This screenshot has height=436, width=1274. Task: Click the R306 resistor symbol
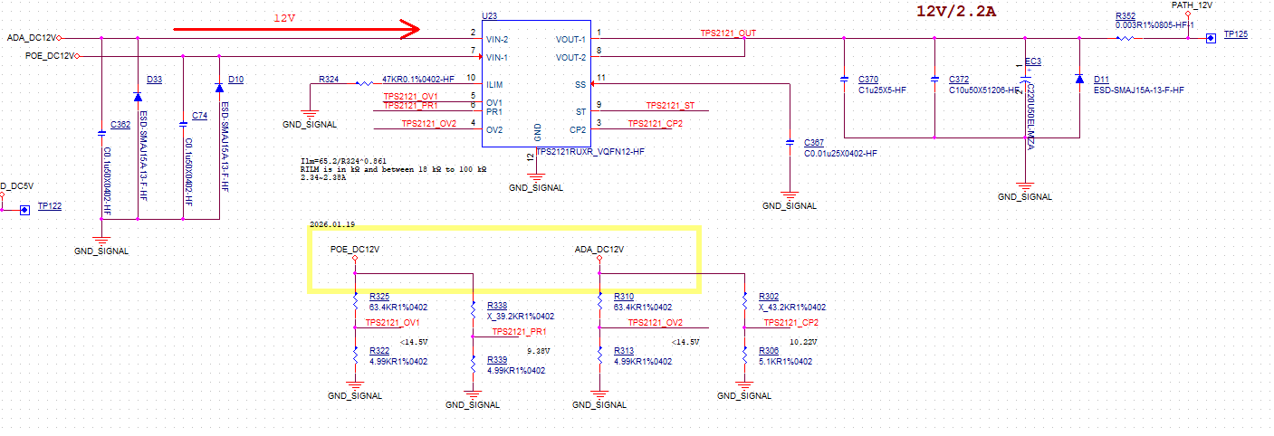(x=744, y=358)
